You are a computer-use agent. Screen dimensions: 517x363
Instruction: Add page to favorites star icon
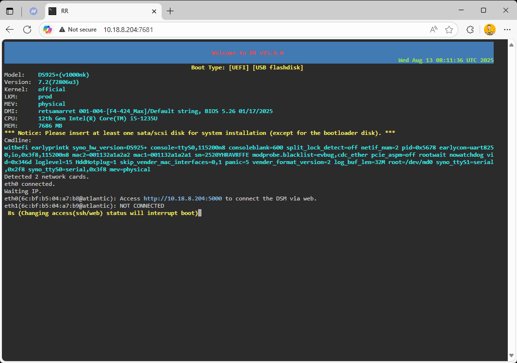pyautogui.click(x=449, y=30)
